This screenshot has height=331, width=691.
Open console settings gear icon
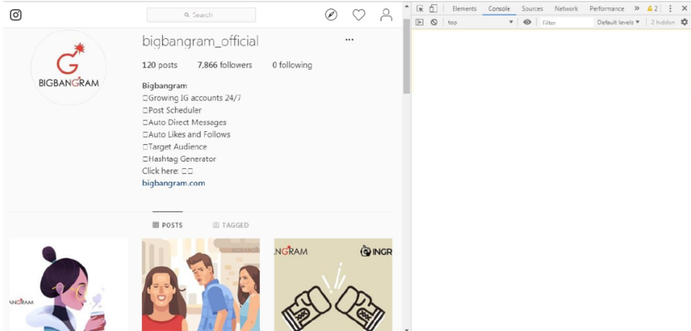(684, 22)
